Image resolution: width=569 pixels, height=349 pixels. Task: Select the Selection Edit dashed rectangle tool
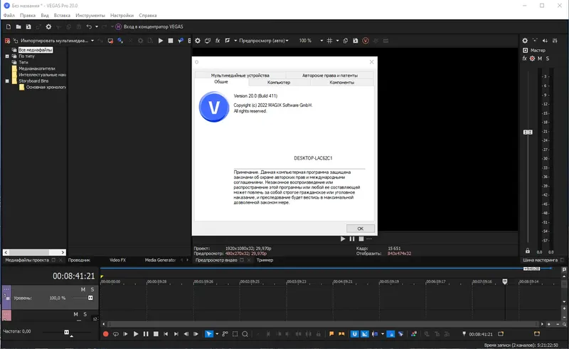[x=235, y=334]
